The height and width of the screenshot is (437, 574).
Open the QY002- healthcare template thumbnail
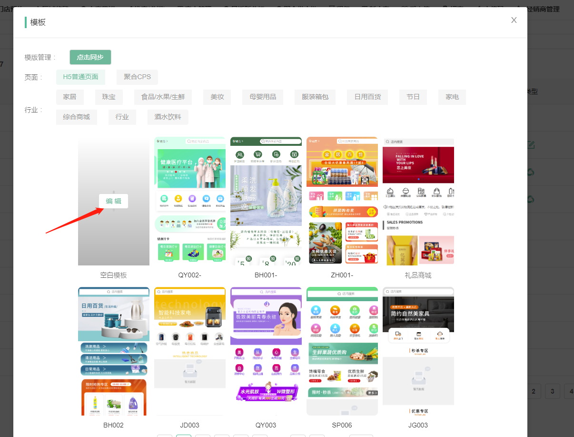pos(189,201)
